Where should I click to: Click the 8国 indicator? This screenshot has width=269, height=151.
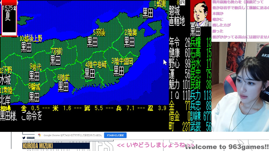(x=181, y=3)
